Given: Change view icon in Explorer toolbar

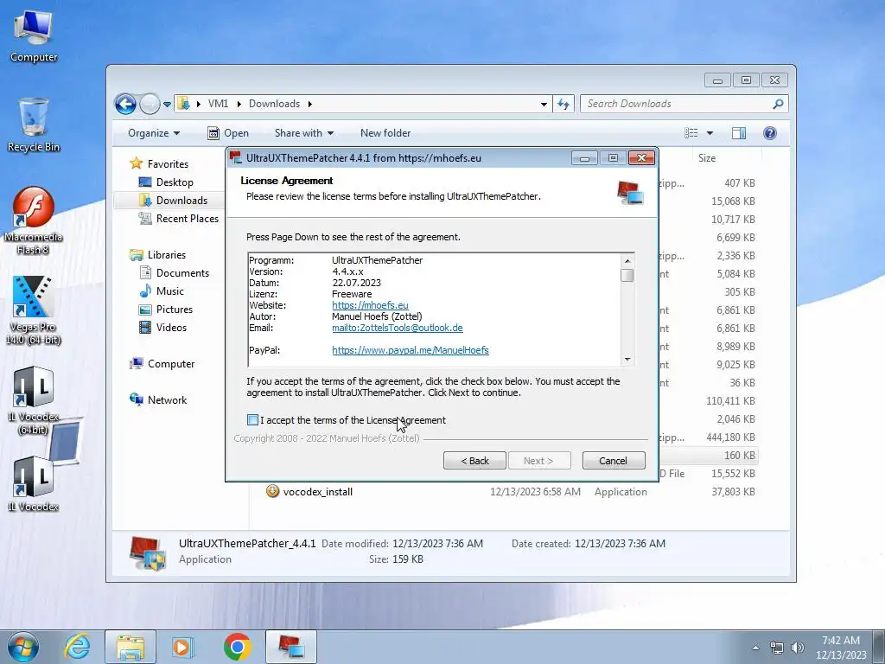Looking at the screenshot, I should click(x=691, y=133).
